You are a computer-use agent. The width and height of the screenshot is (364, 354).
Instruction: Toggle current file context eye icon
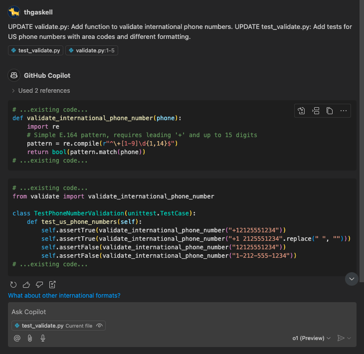[99, 326]
